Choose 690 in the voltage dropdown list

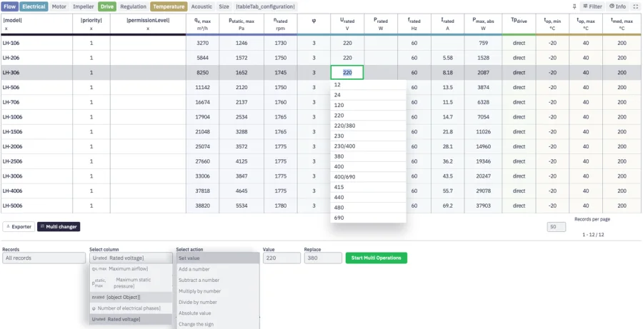pos(368,218)
